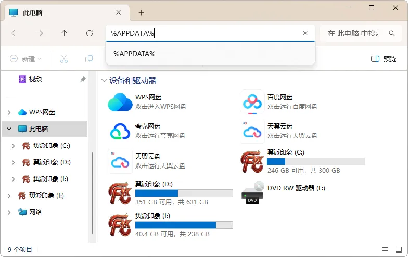Select the DVD RW 驱动器 (F:) icon
The width and height of the screenshot is (408, 257).
pos(252,192)
